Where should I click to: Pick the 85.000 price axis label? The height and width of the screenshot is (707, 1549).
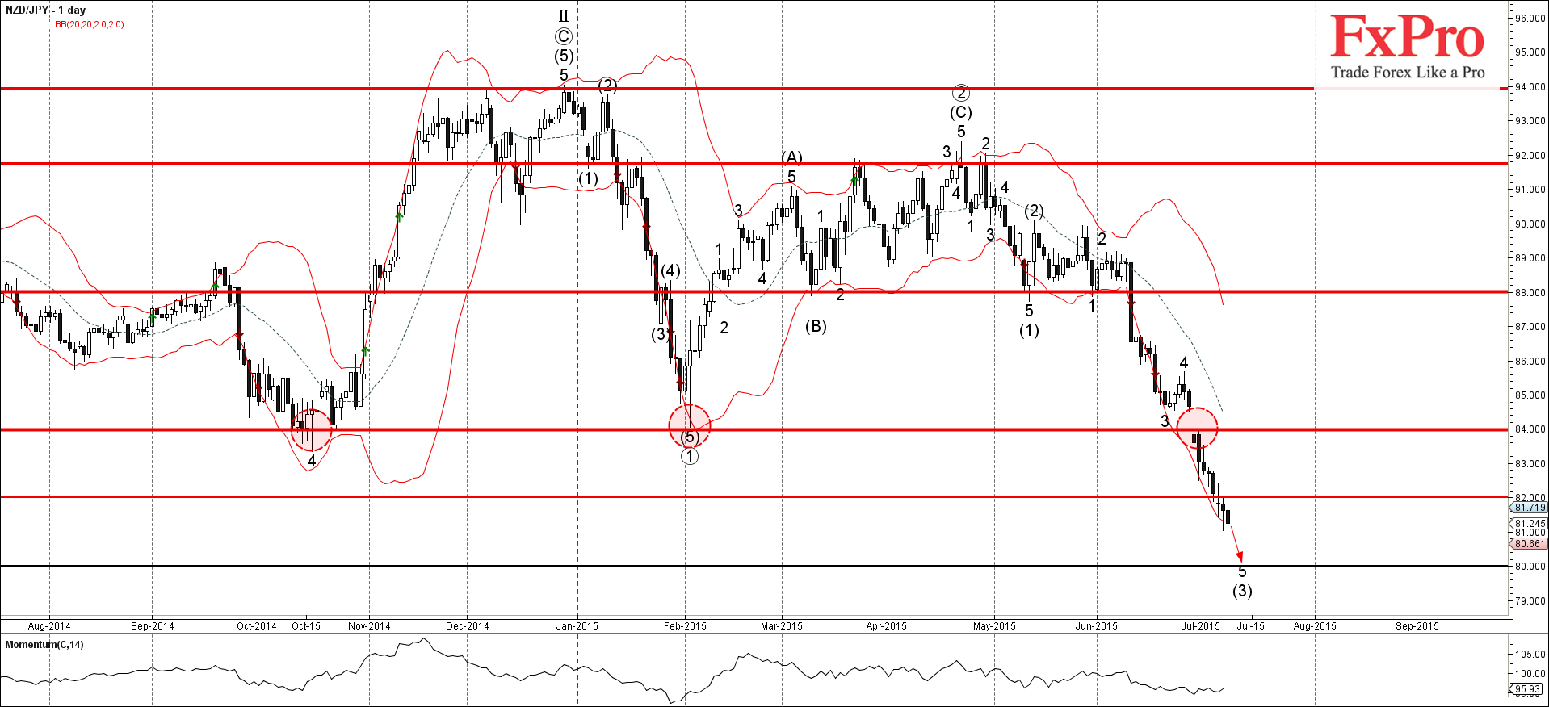(x=1530, y=395)
